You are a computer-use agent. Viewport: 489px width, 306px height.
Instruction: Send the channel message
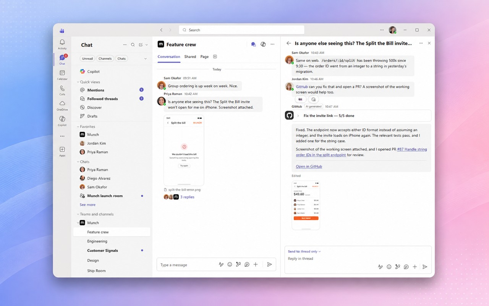[269, 264]
